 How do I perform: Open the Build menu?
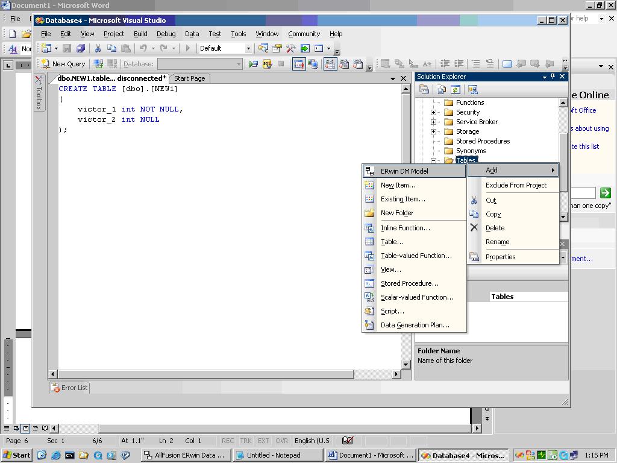140,34
